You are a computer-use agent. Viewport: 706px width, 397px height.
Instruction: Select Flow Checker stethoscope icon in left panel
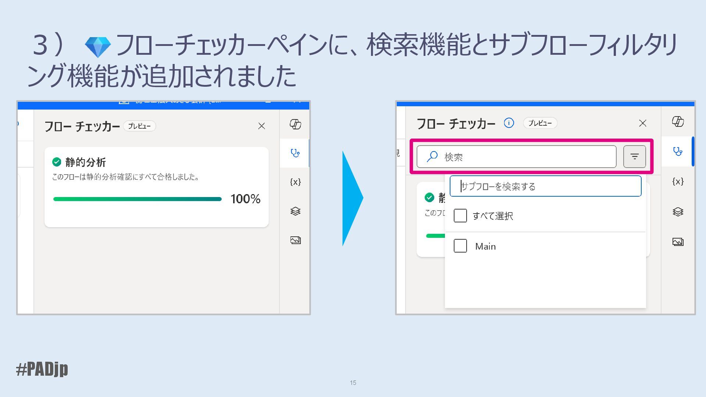tap(295, 153)
